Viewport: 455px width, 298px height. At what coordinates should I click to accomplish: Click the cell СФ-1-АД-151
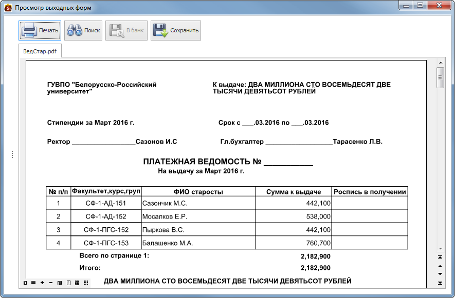pos(106,203)
